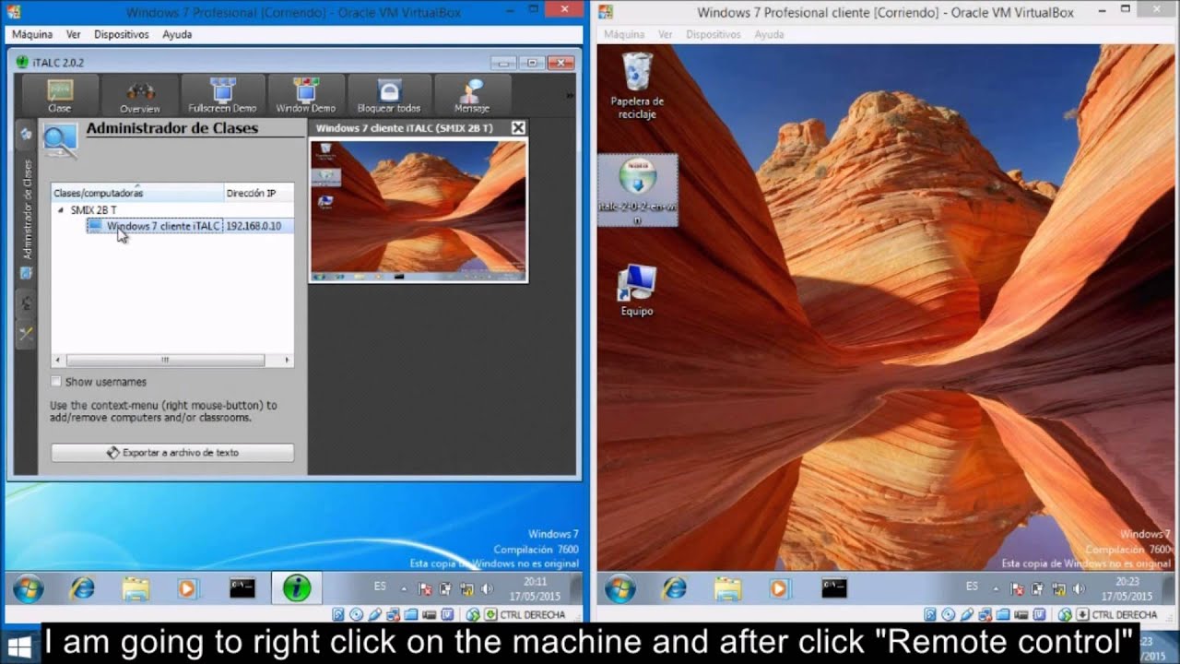The image size is (1180, 664).
Task: Show hidden tray icons in client VM
Action: (996, 588)
